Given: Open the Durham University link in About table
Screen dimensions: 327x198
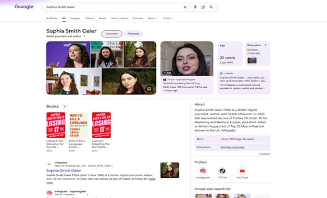Looking at the screenshot, I should (232, 147).
